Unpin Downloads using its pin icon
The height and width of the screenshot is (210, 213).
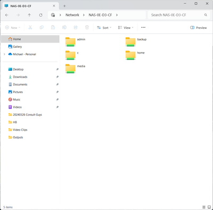coord(58,77)
